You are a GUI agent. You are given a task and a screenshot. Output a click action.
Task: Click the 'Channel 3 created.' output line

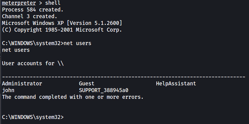tap(29, 17)
